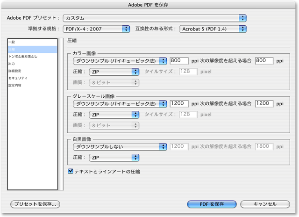Screen dimensions: 299x217
Task: Open the 白黒画像 圧縮 ZIP dropdown
Action: (113, 158)
